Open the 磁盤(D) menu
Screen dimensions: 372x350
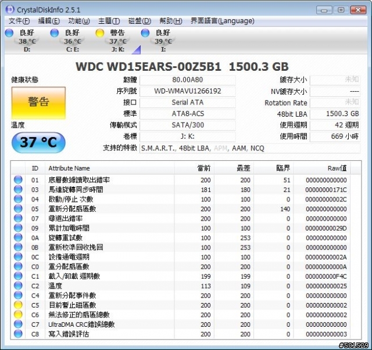[x=139, y=21]
